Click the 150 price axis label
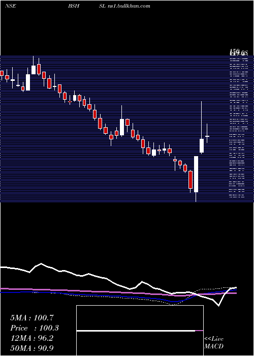254x356 pixels. [235, 51]
